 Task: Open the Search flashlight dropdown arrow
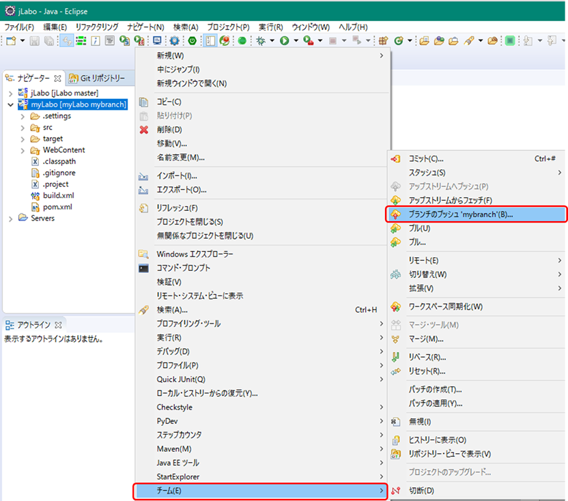pos(481,41)
